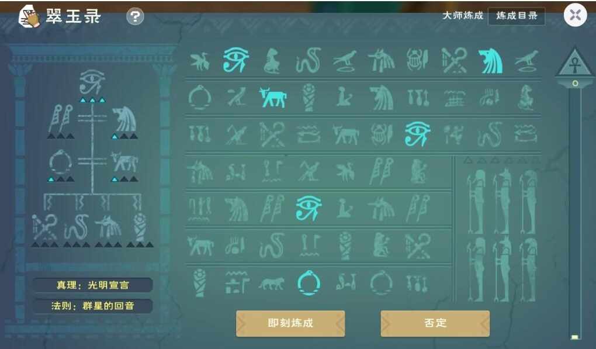
Task: Select the highlighted Eye of Horus in first row
Action: (235, 60)
